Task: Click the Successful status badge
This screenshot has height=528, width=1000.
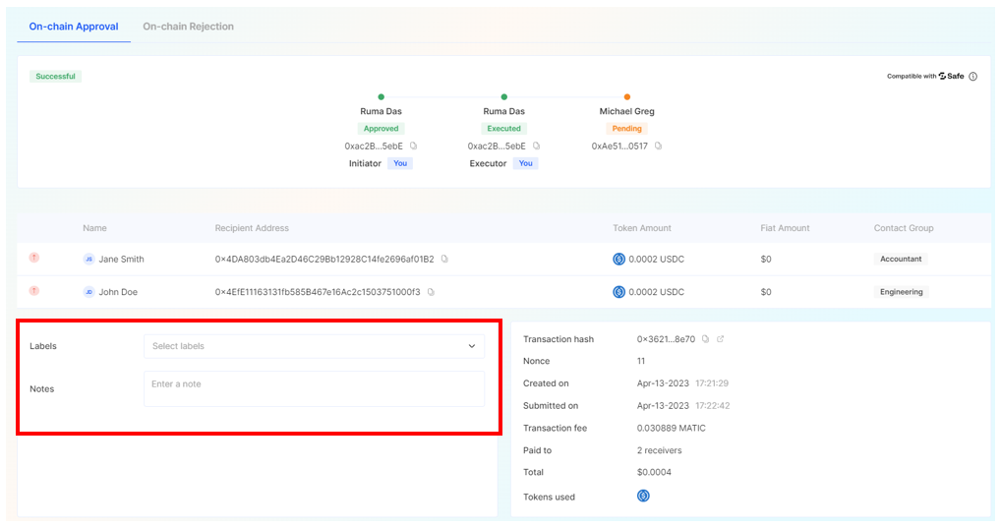Action: (x=55, y=76)
